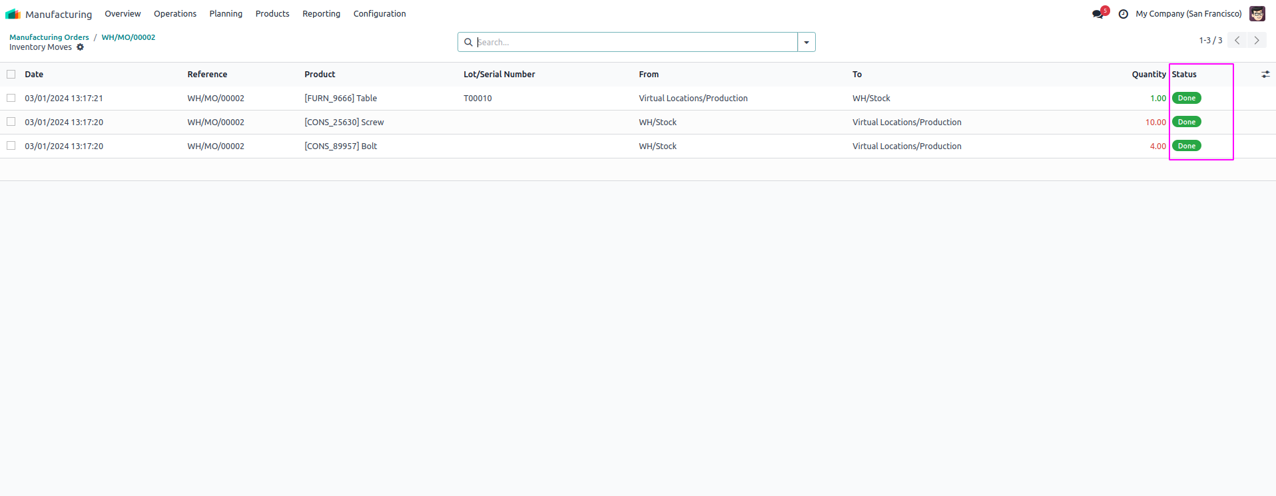
Task: Go to the next page arrow
Action: click(x=1257, y=41)
